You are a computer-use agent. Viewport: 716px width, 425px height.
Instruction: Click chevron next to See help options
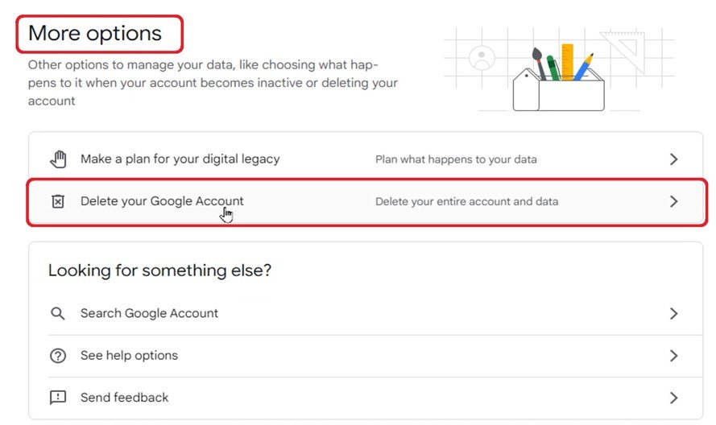click(674, 356)
